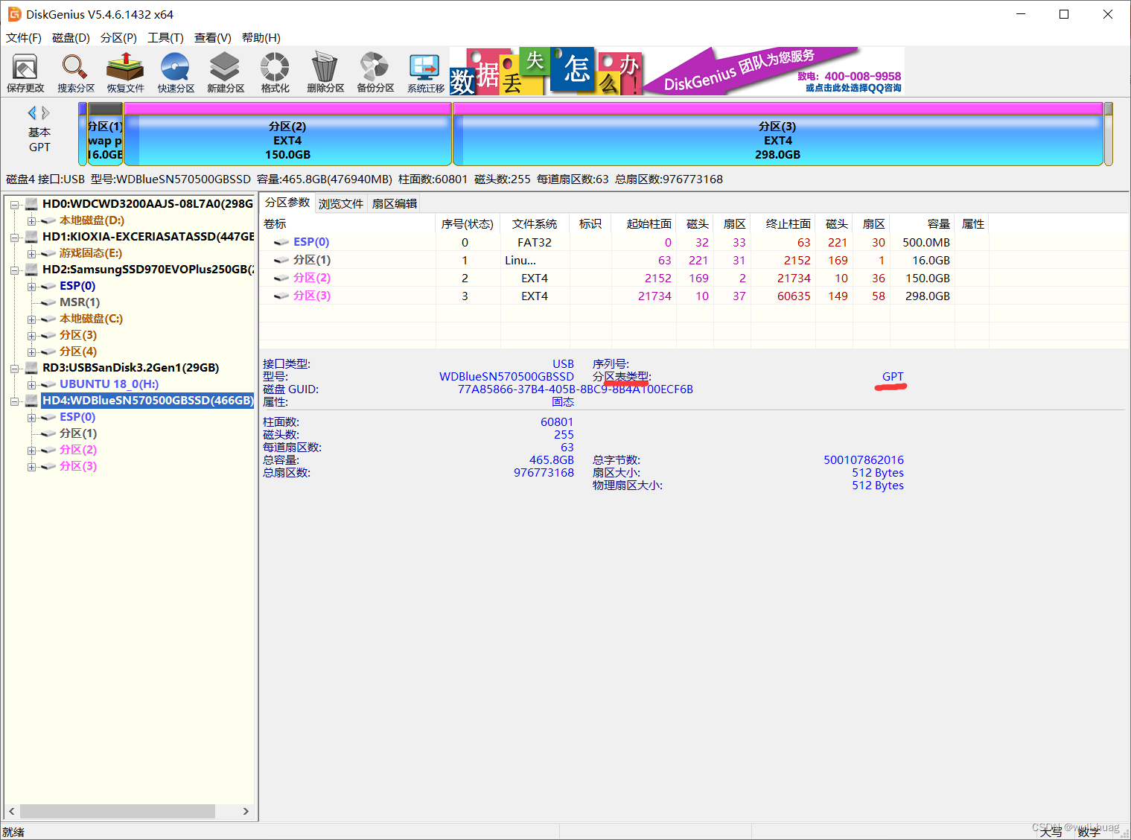The width and height of the screenshot is (1131, 840).
Task: Open the Disk (磁盘) menu
Action: (71, 37)
